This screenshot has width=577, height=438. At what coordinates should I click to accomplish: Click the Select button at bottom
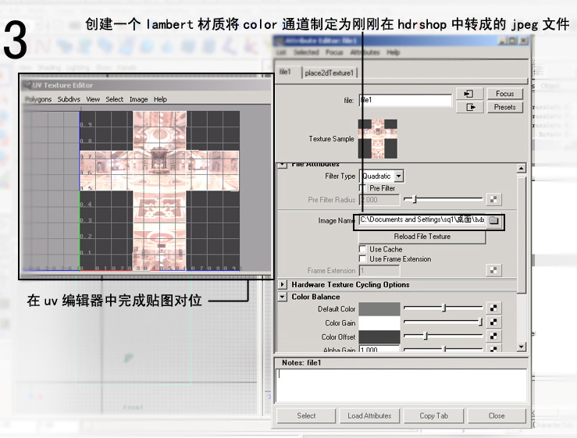click(x=306, y=415)
